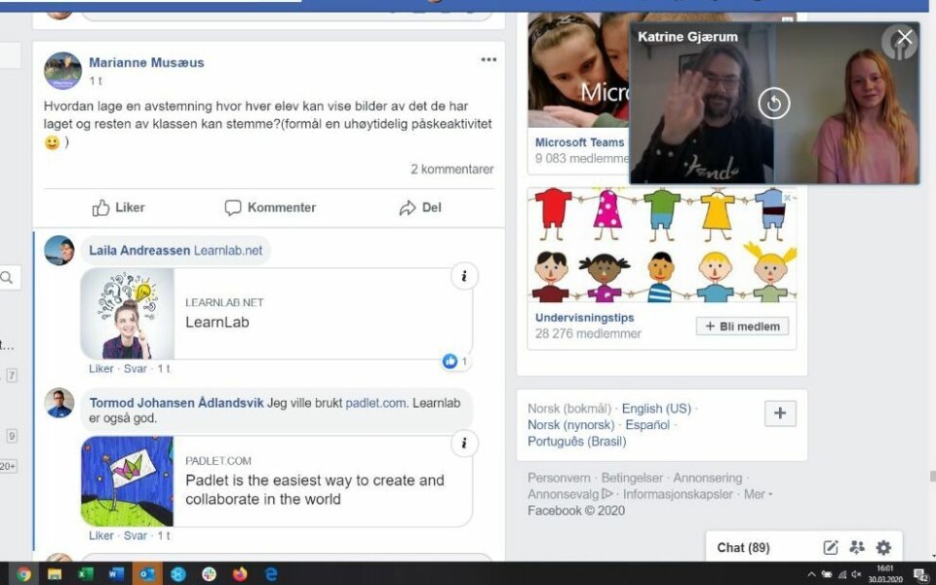Open the Microsoft Teams group link
The width and height of the screenshot is (936, 585).
pyautogui.click(x=579, y=142)
